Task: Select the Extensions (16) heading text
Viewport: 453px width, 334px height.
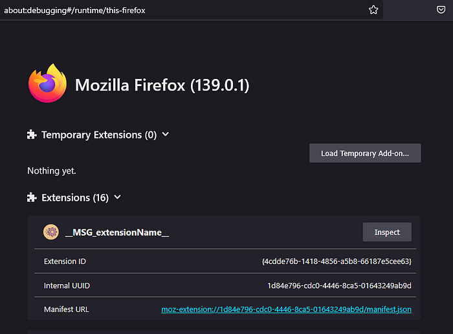Action: [75, 198]
